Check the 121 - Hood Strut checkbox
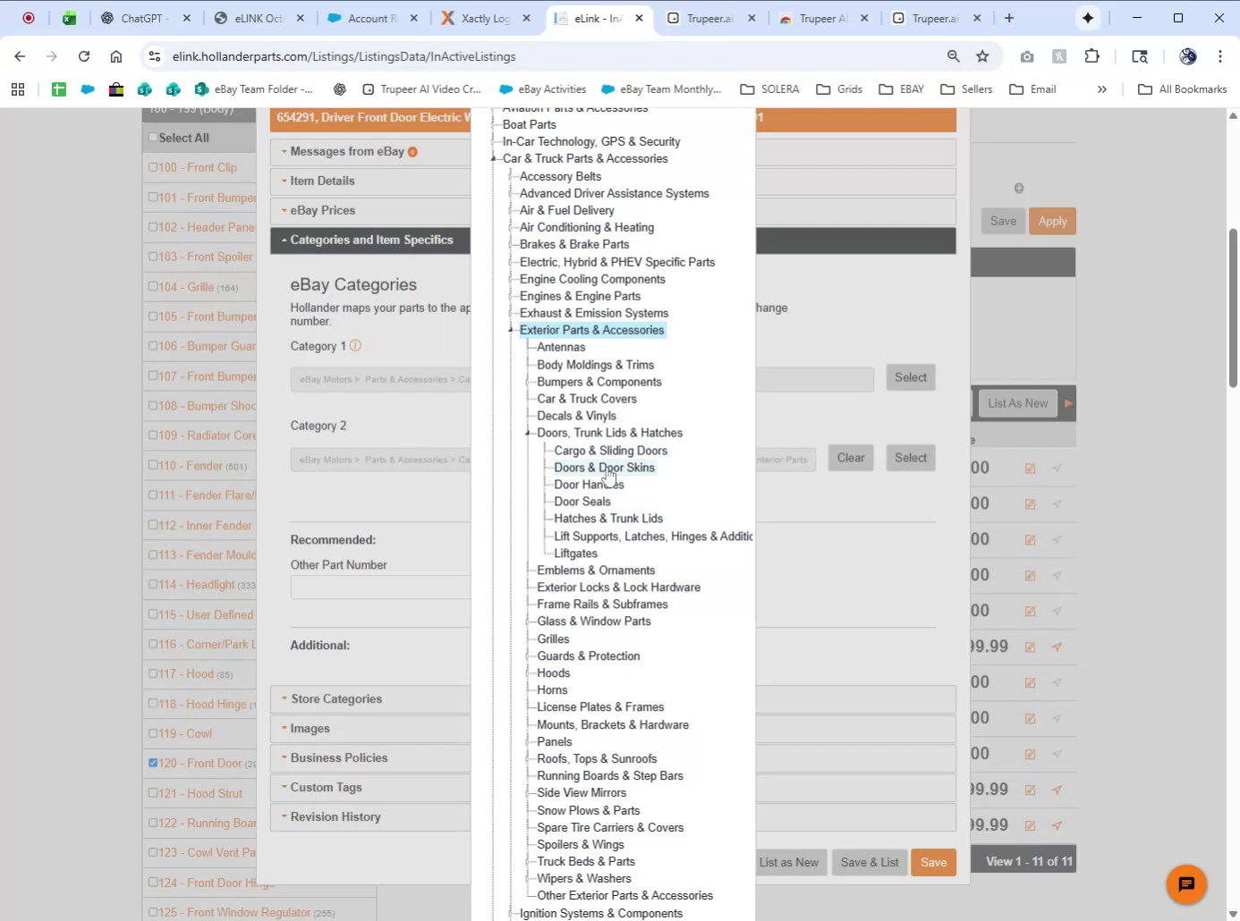The image size is (1240, 921). (153, 793)
